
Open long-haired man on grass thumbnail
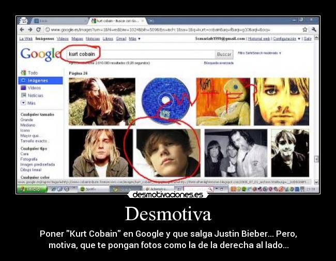(x=102, y=102)
